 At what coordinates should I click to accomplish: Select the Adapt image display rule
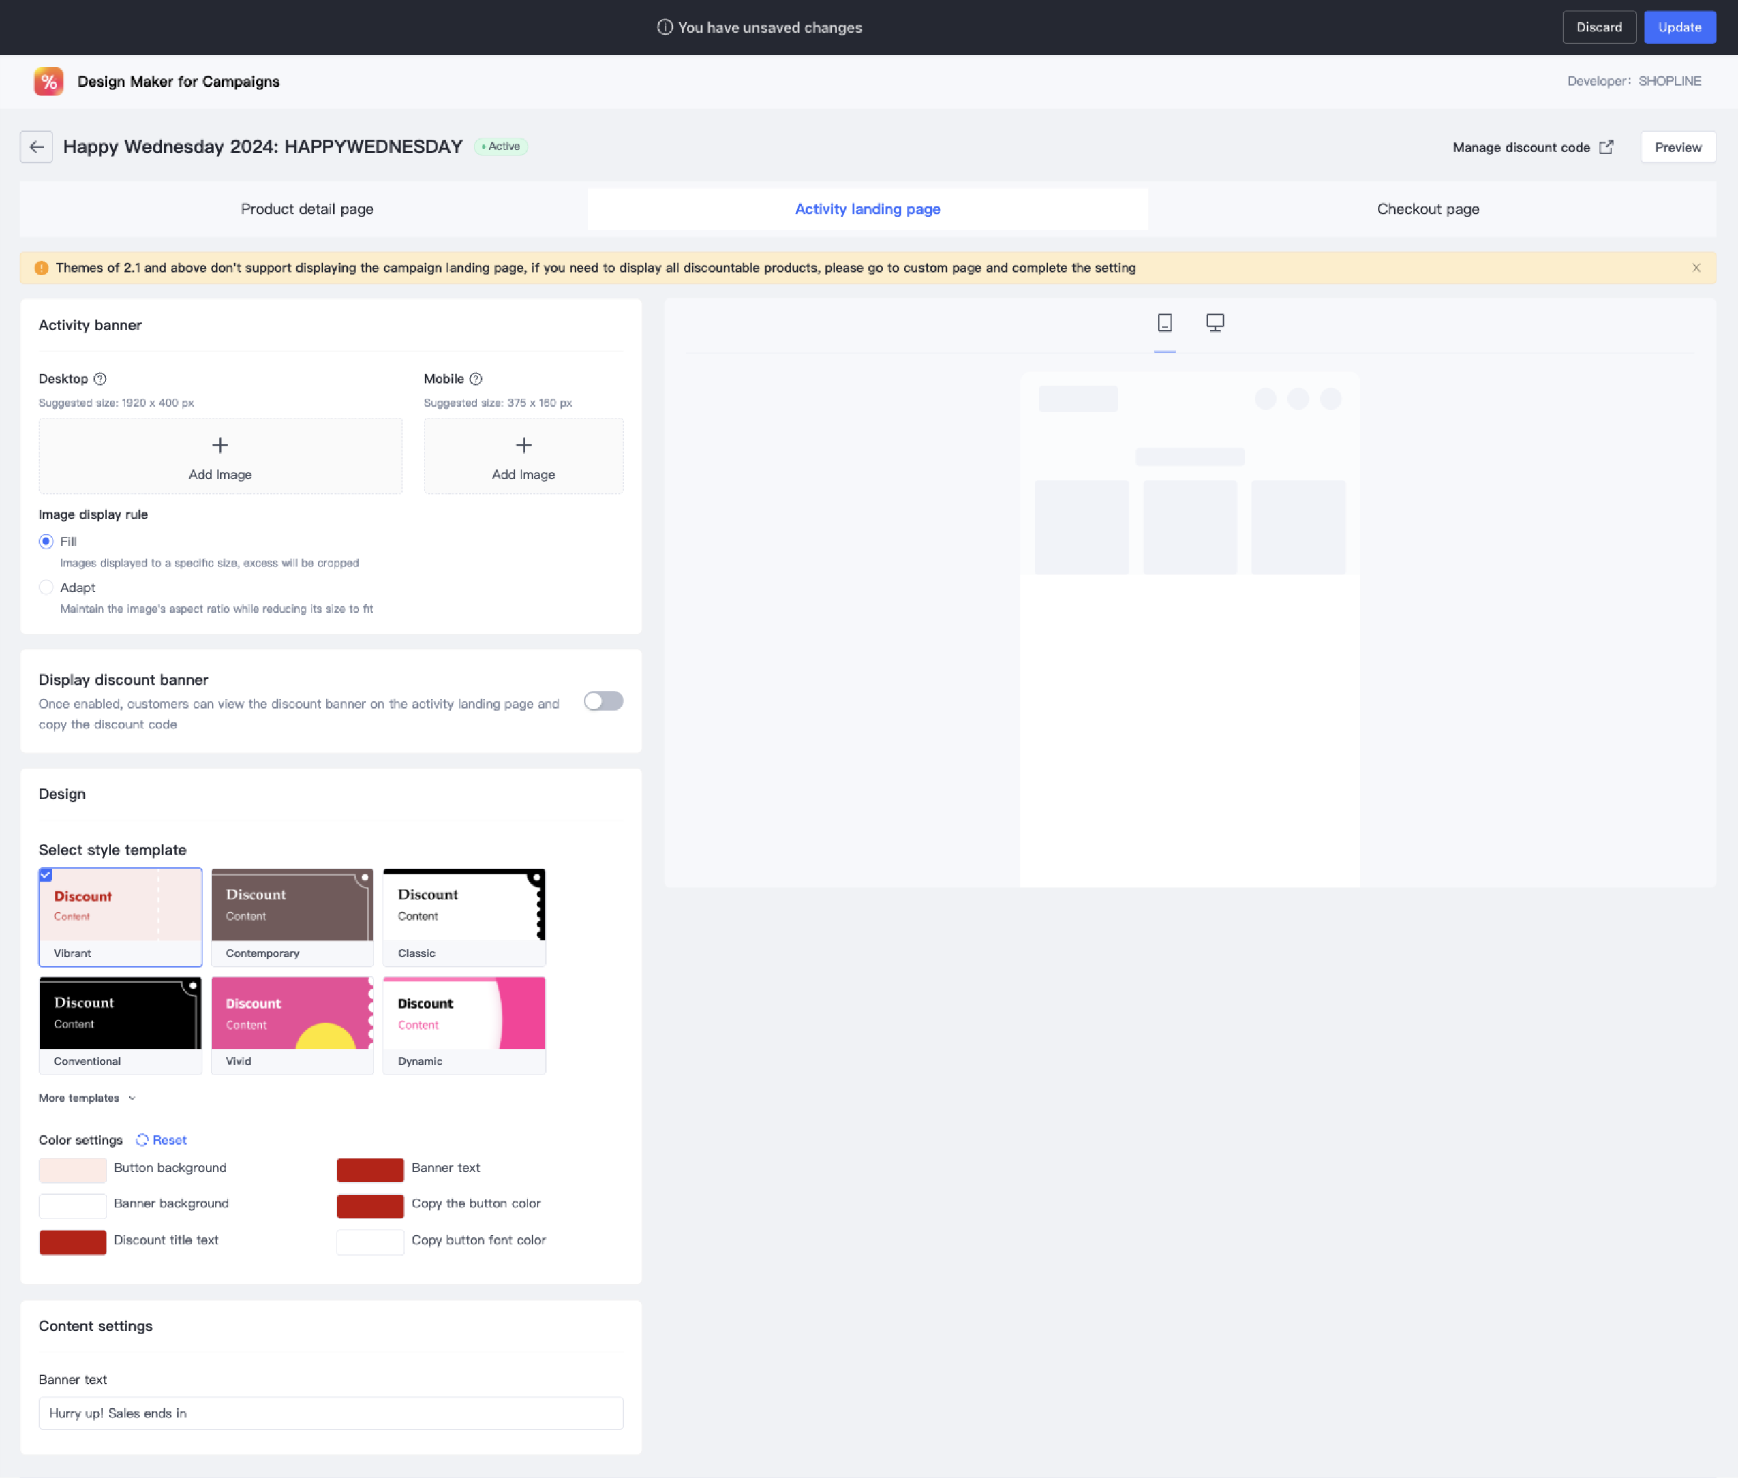tap(46, 588)
